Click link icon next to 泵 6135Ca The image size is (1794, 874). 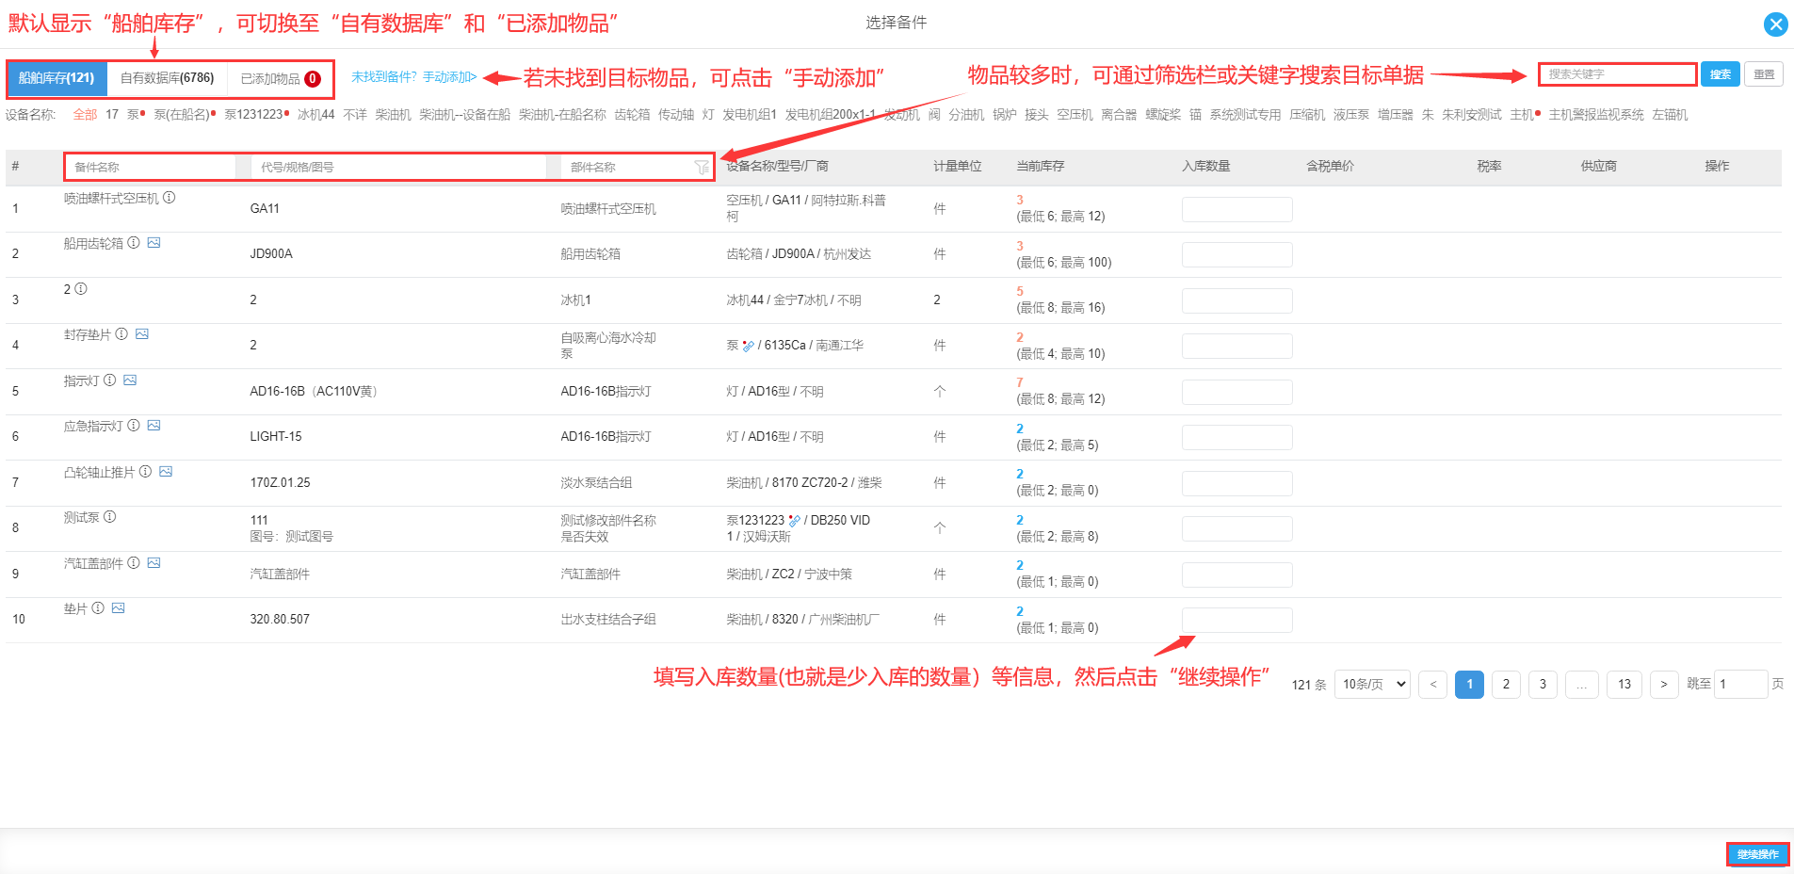[x=749, y=346]
